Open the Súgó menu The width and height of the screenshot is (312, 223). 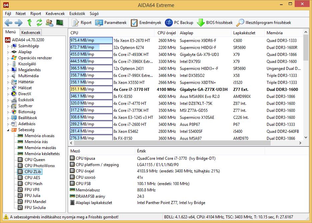click(x=94, y=14)
